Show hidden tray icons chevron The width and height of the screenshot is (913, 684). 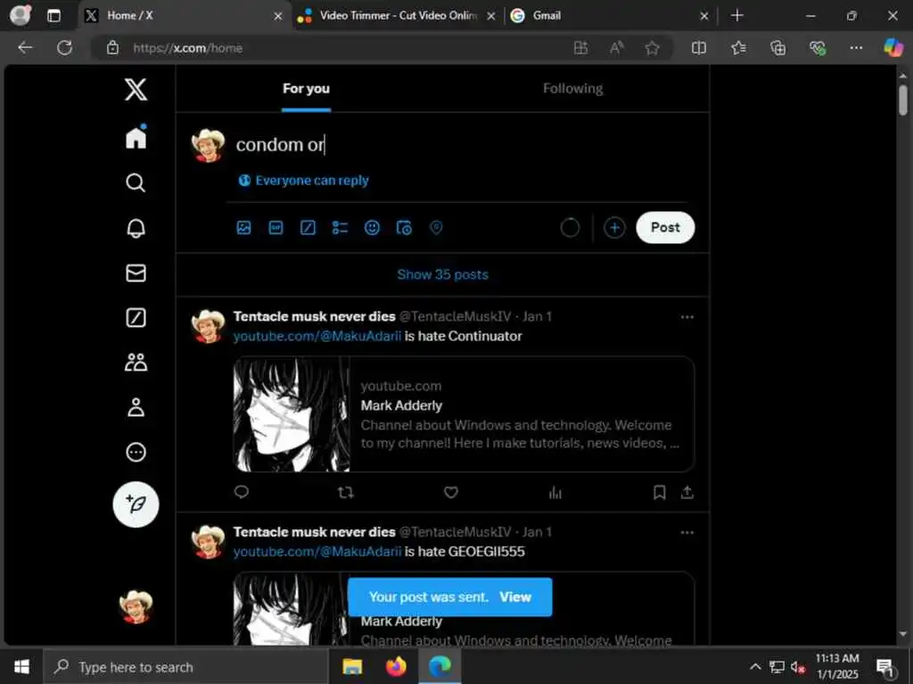tap(755, 666)
